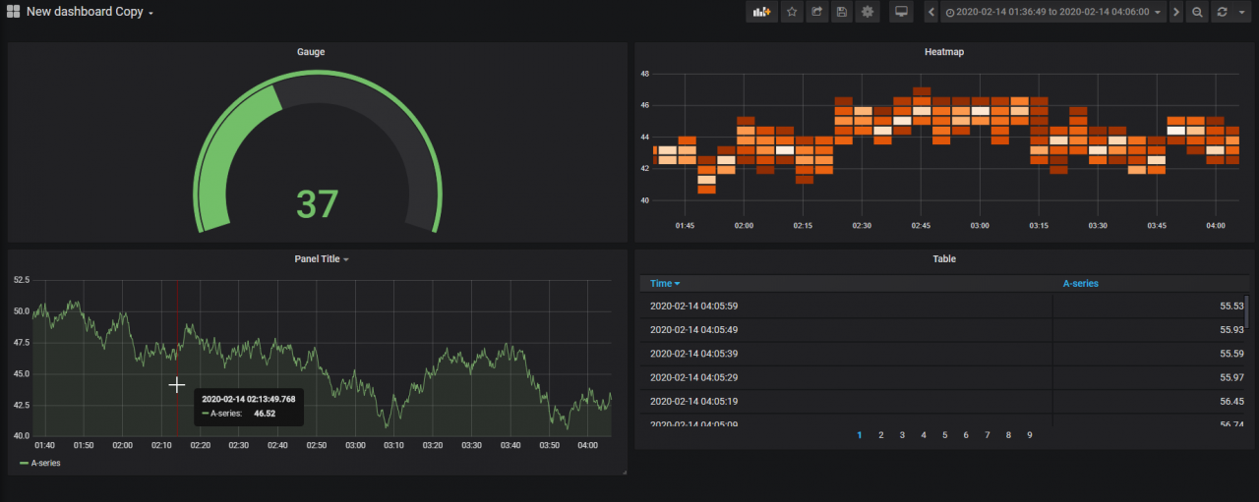
Task: Cycle view mode with monitor icon
Action: [x=900, y=12]
